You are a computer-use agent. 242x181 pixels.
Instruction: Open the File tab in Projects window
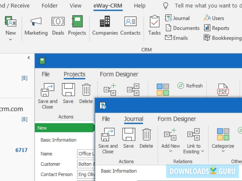pyautogui.click(x=46, y=74)
